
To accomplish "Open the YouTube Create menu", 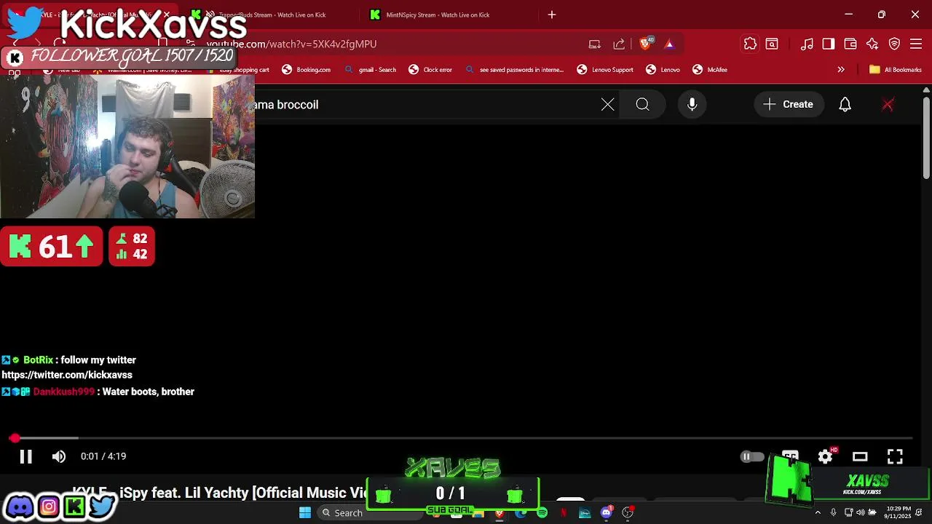I will click(789, 105).
